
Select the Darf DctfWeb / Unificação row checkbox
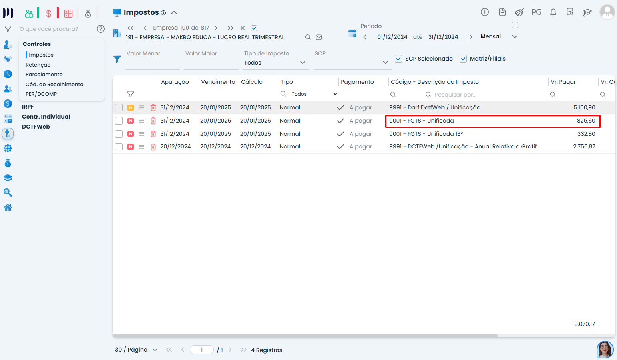119,108
